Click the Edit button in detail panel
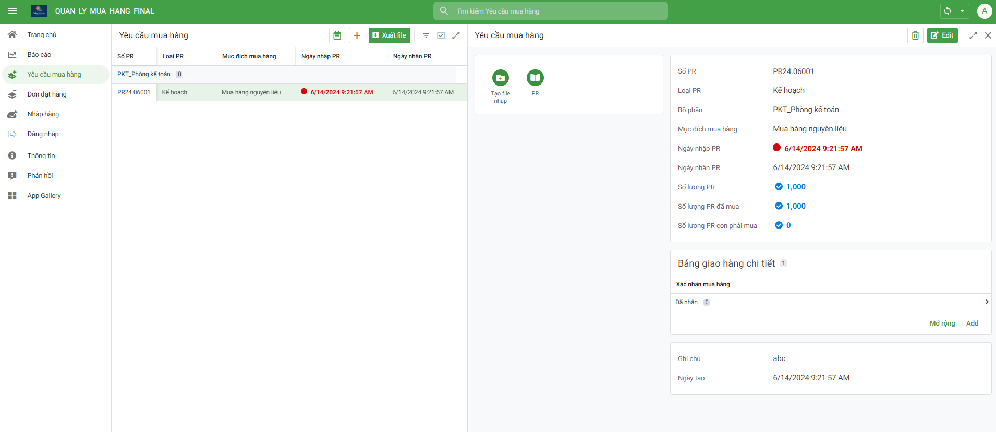This screenshot has width=996, height=432. coord(942,35)
